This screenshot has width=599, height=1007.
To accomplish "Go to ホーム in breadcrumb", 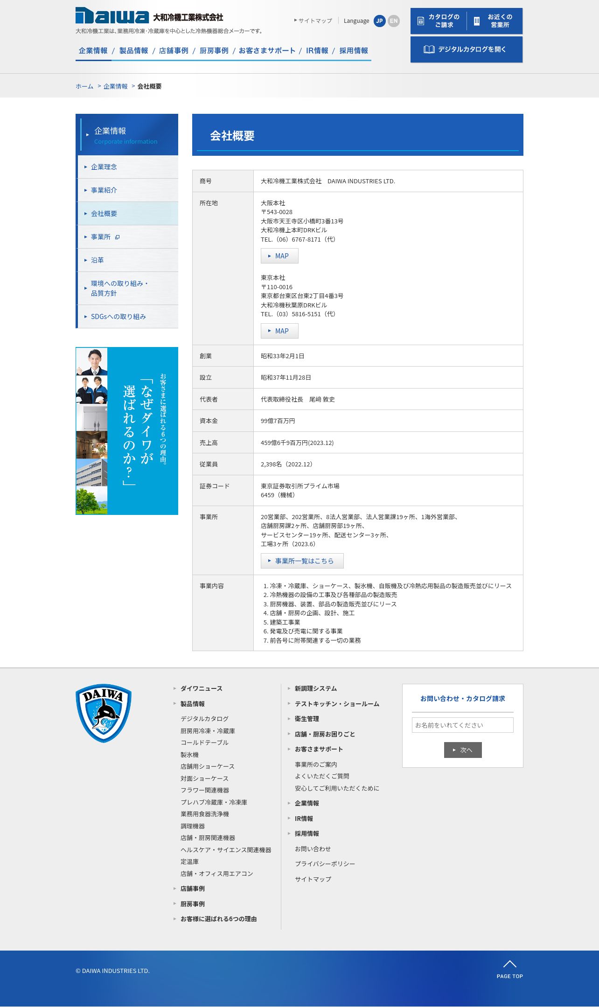I will point(84,86).
